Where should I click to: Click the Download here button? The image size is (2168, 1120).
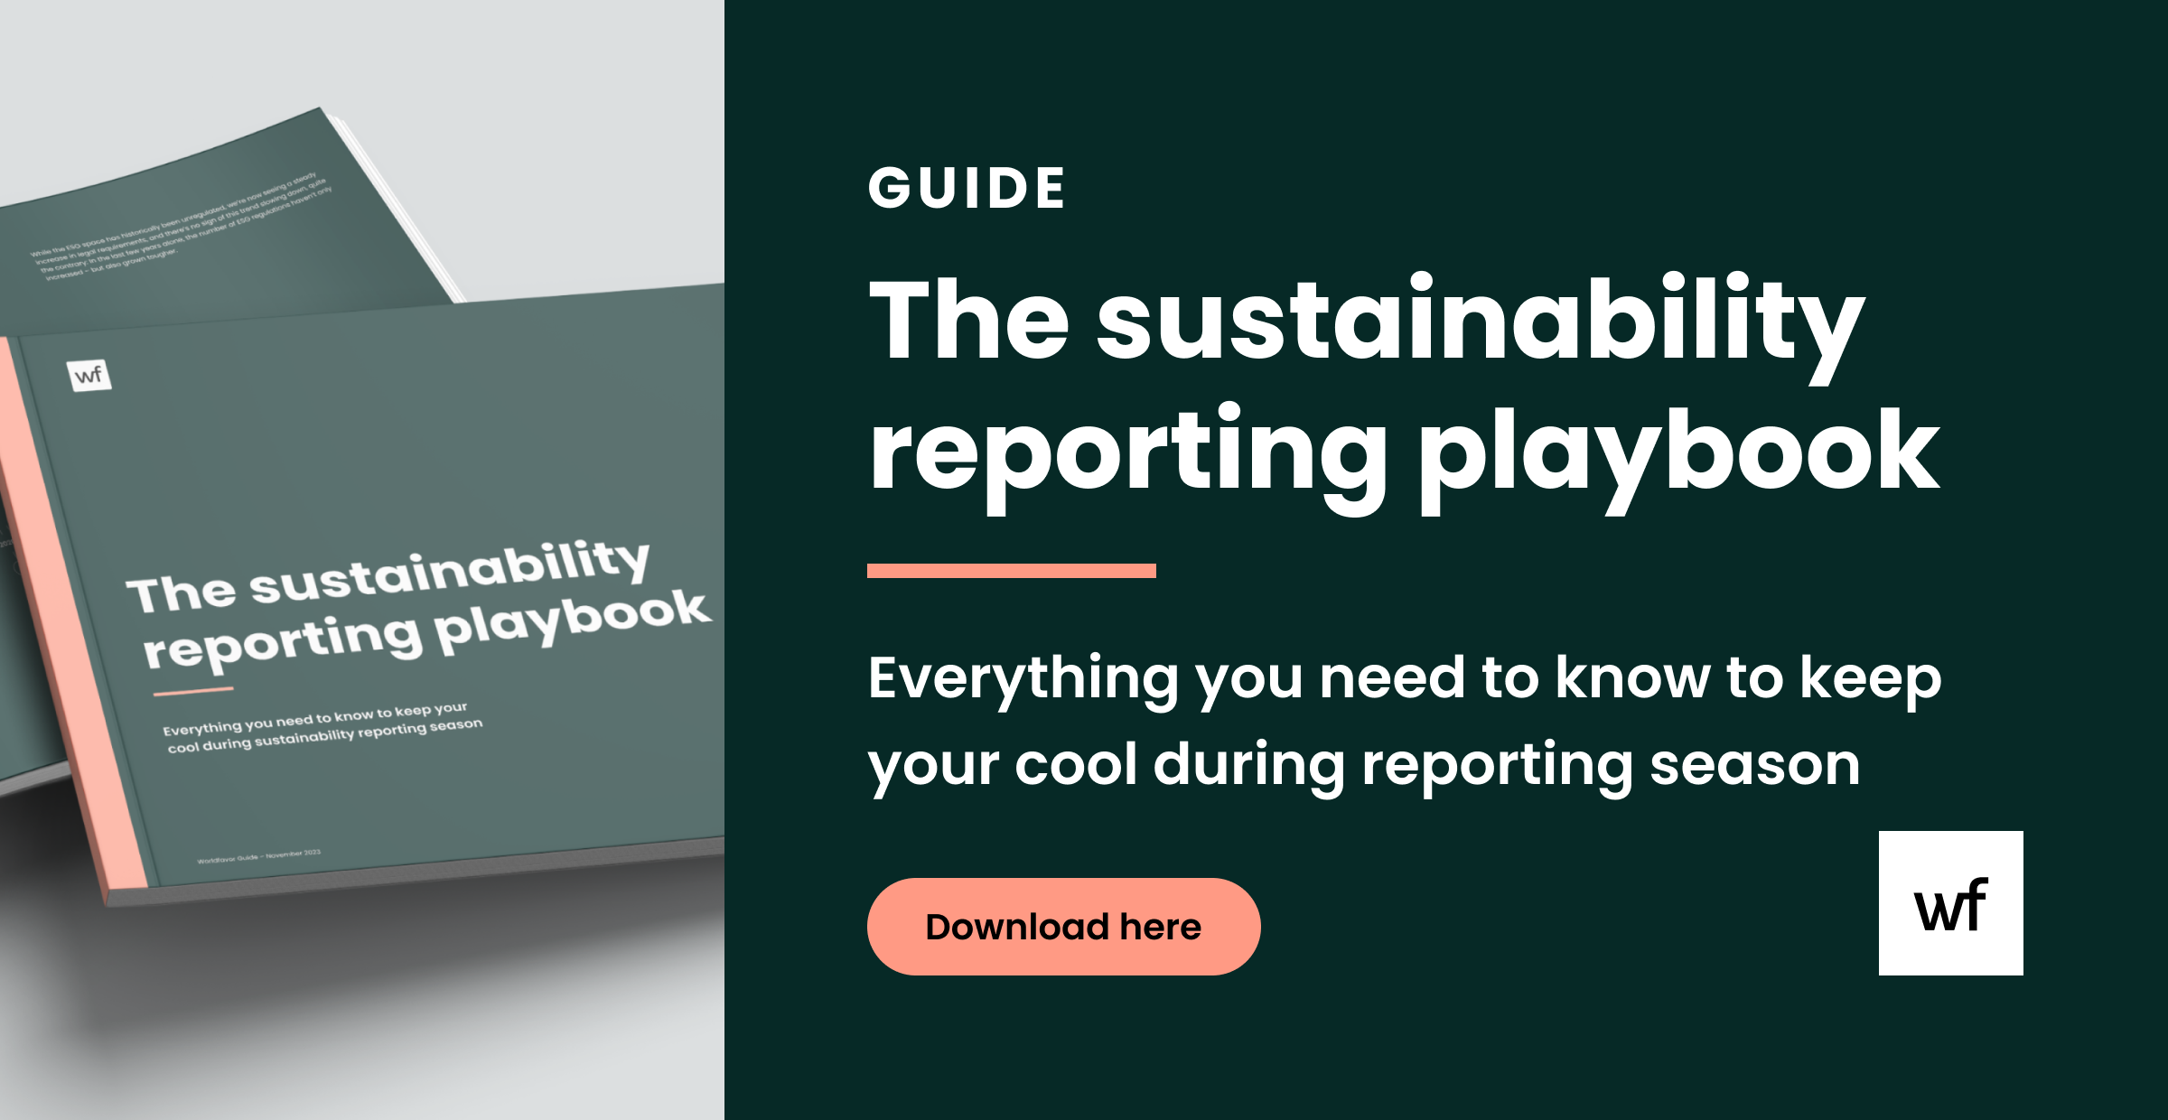(1063, 927)
